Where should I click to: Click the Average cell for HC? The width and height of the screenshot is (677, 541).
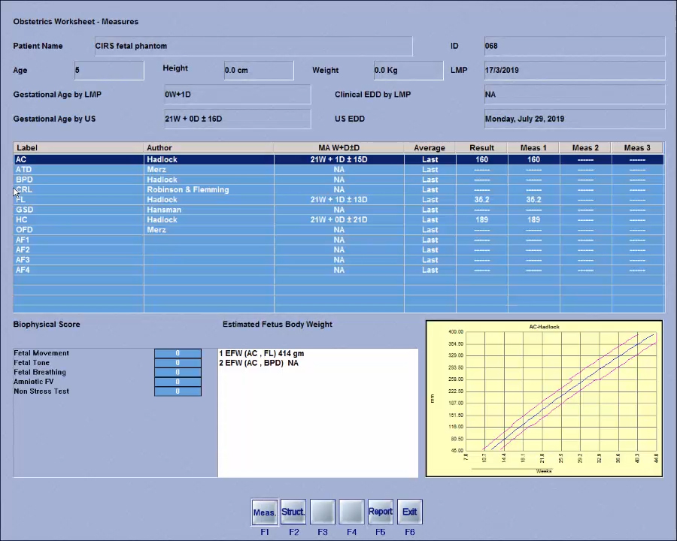coord(430,220)
